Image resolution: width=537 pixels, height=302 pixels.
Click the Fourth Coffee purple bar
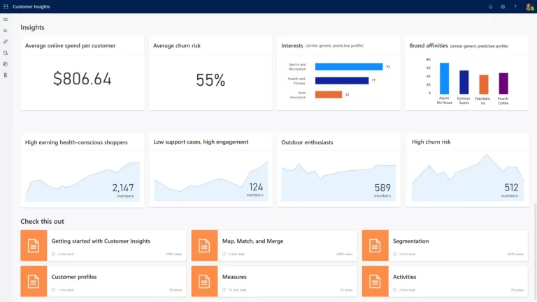point(503,83)
